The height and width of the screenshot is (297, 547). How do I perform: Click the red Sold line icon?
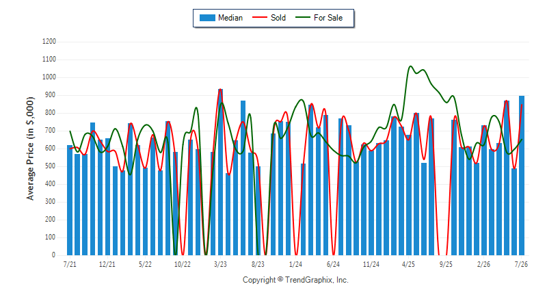[260, 17]
